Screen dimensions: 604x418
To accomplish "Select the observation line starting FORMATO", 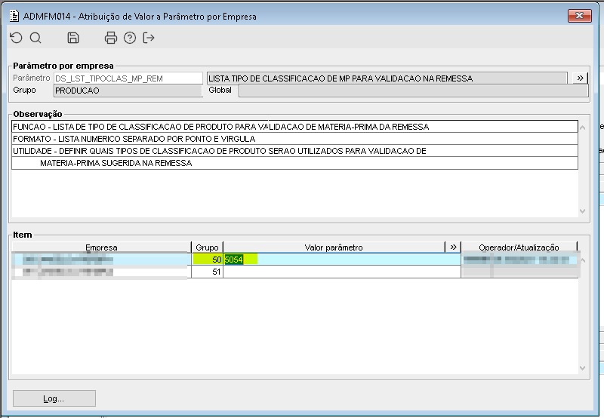I will (294, 139).
